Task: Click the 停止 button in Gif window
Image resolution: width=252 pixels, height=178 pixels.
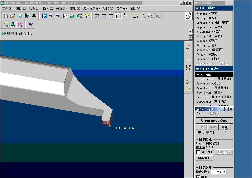Action: [x=224, y=127]
